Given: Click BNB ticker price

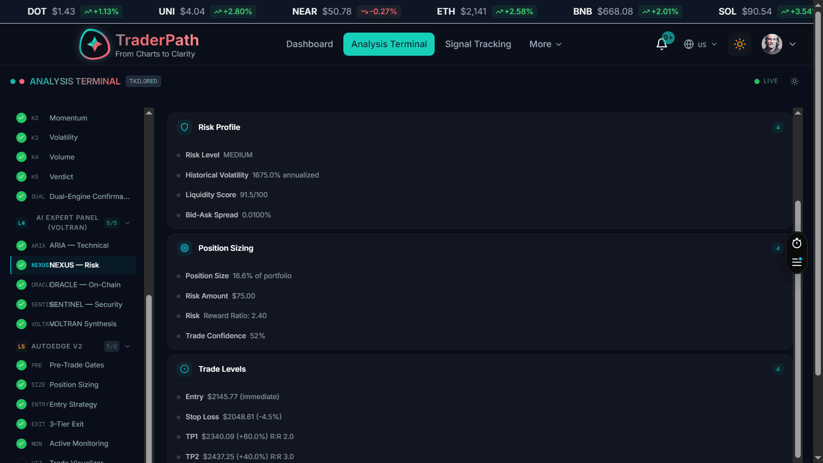Looking at the screenshot, I should pyautogui.click(x=615, y=12).
